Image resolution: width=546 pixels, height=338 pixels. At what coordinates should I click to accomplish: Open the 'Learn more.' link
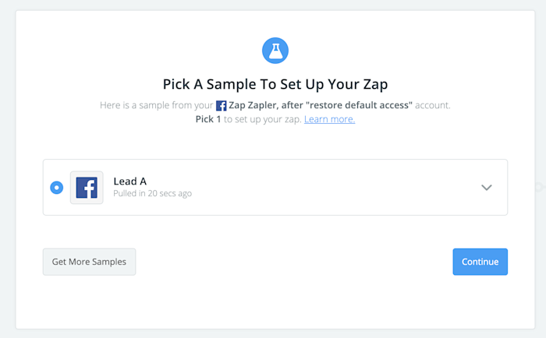click(329, 119)
